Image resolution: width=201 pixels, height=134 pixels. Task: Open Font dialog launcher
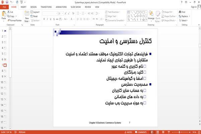pos(74,25)
